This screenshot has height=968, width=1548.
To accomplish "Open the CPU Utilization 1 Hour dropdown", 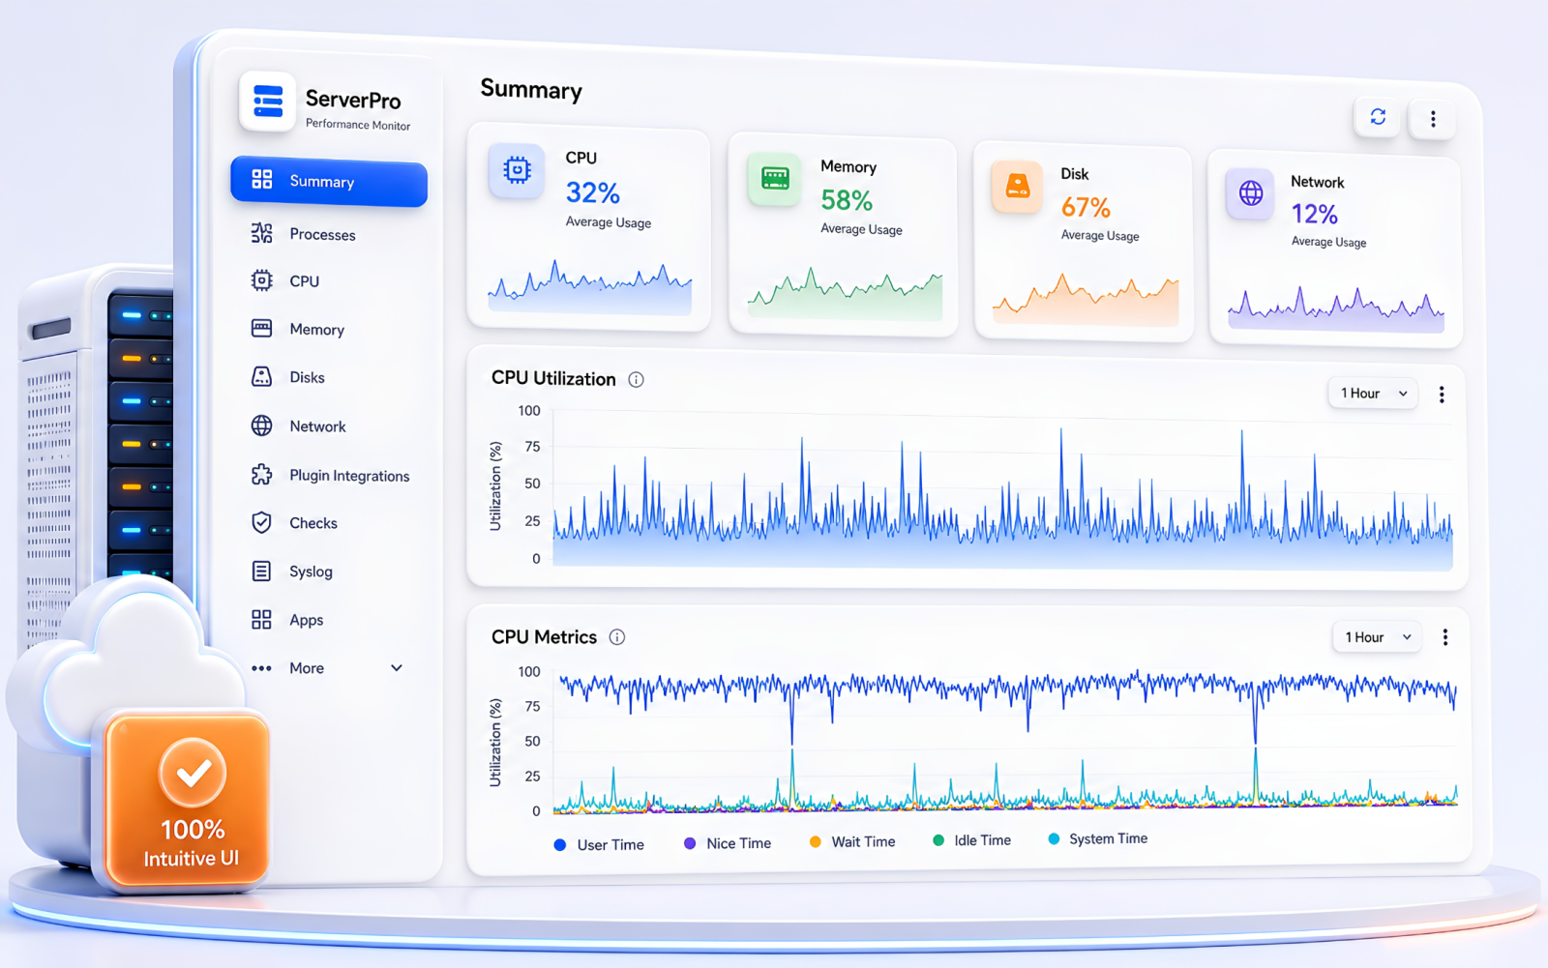I will click(1373, 394).
